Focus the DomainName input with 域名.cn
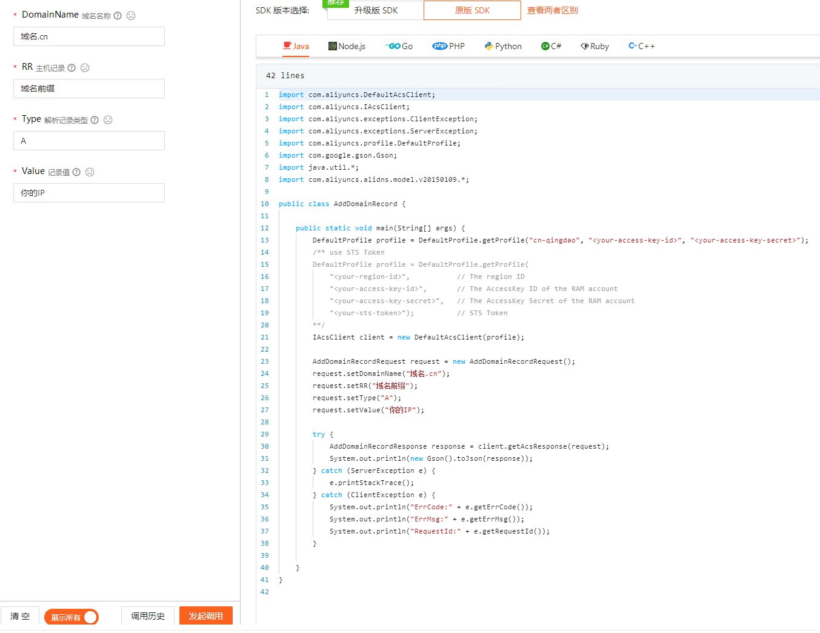 tap(89, 36)
